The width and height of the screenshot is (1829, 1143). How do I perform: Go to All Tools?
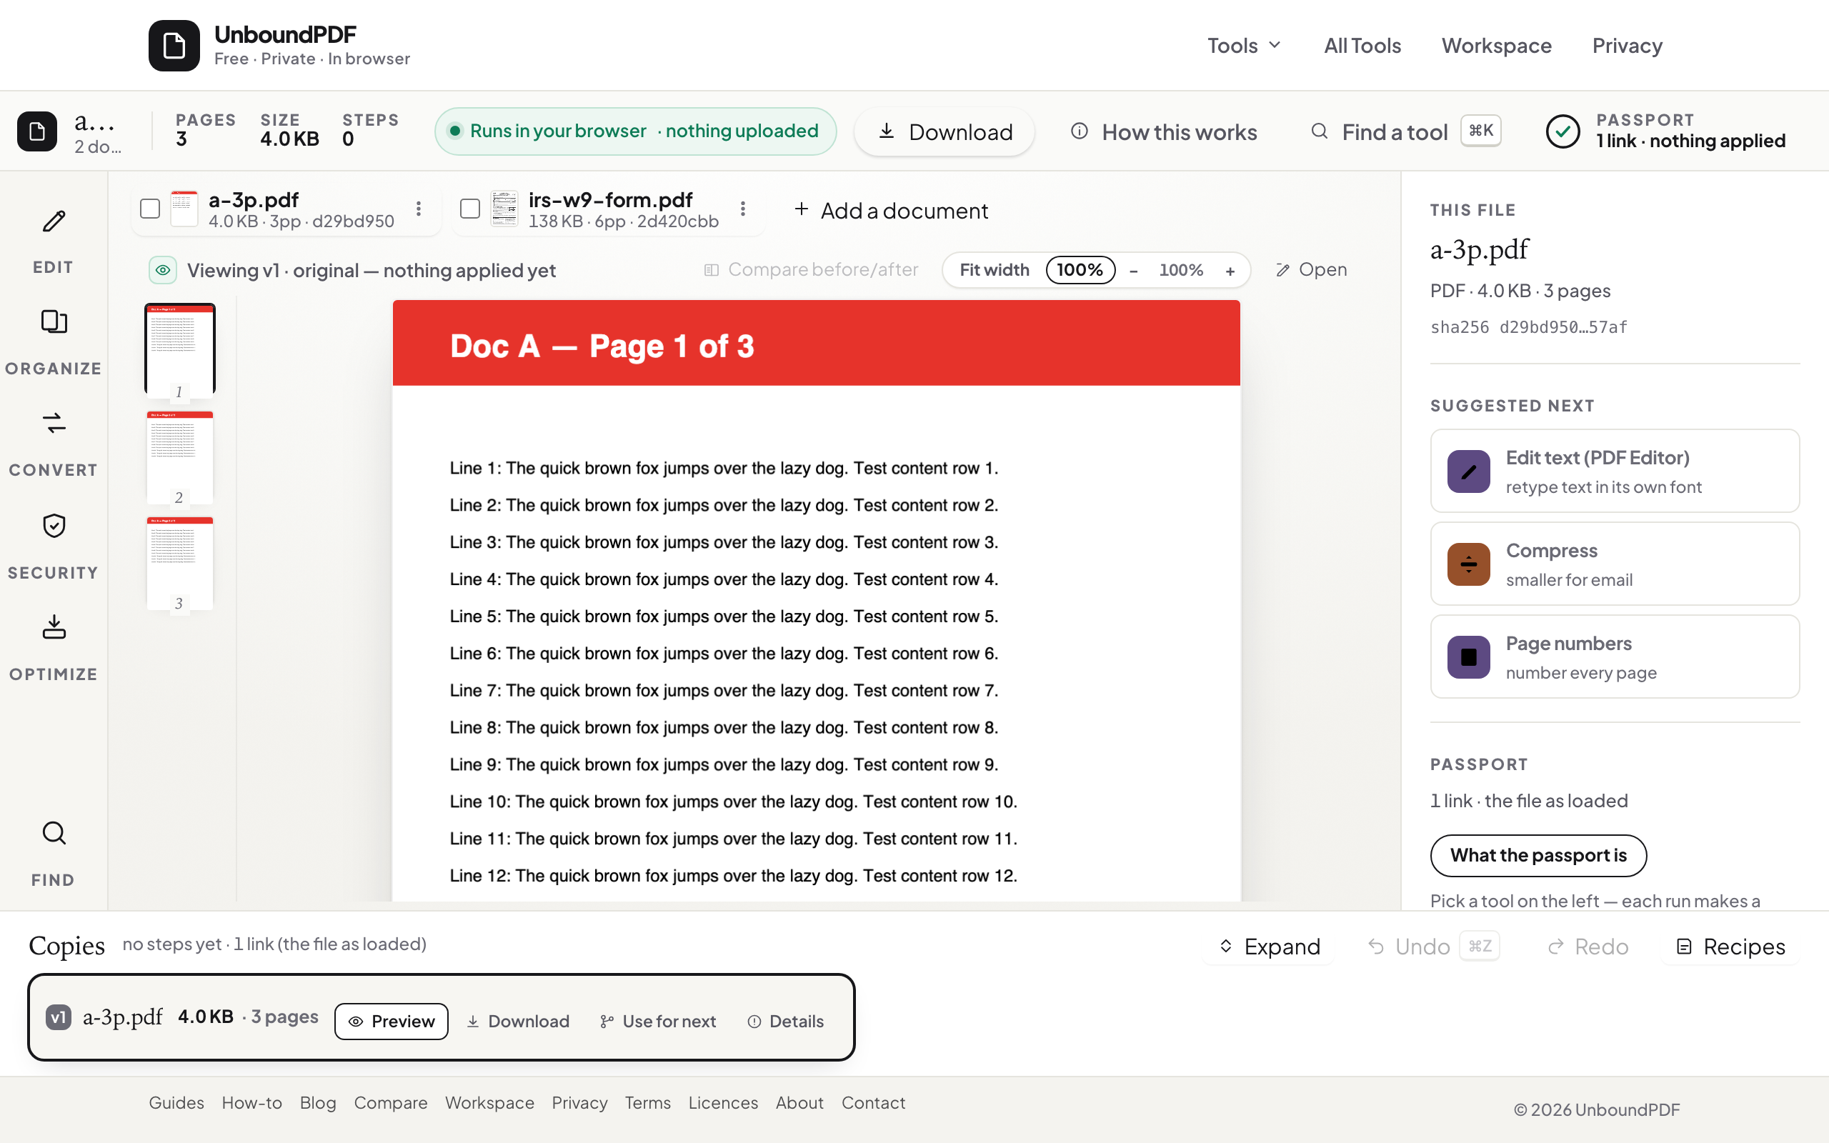pos(1362,45)
